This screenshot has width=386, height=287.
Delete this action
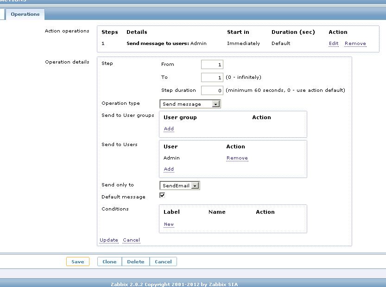pyautogui.click(x=136, y=262)
